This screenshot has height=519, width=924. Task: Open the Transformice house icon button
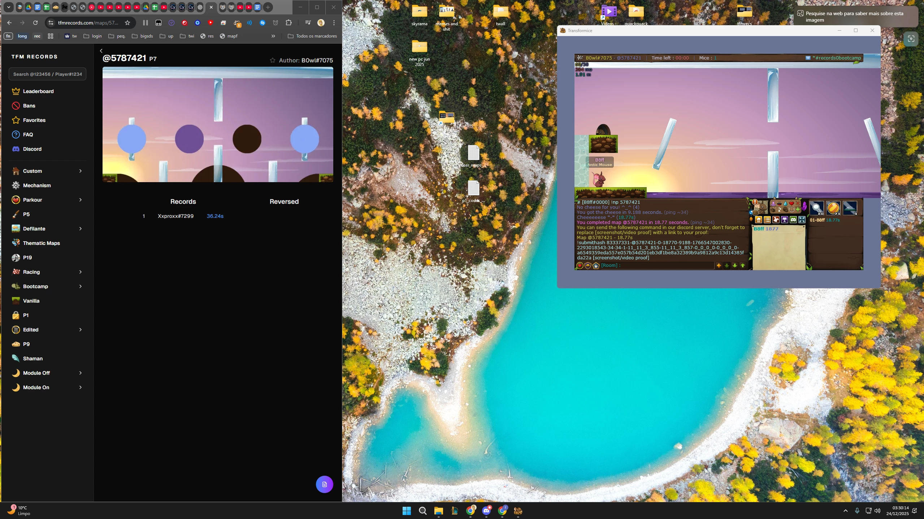759,220
